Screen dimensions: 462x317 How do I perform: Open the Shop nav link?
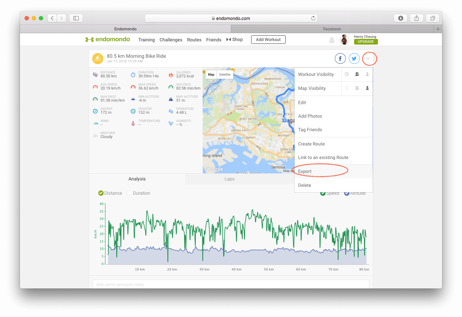click(x=234, y=40)
